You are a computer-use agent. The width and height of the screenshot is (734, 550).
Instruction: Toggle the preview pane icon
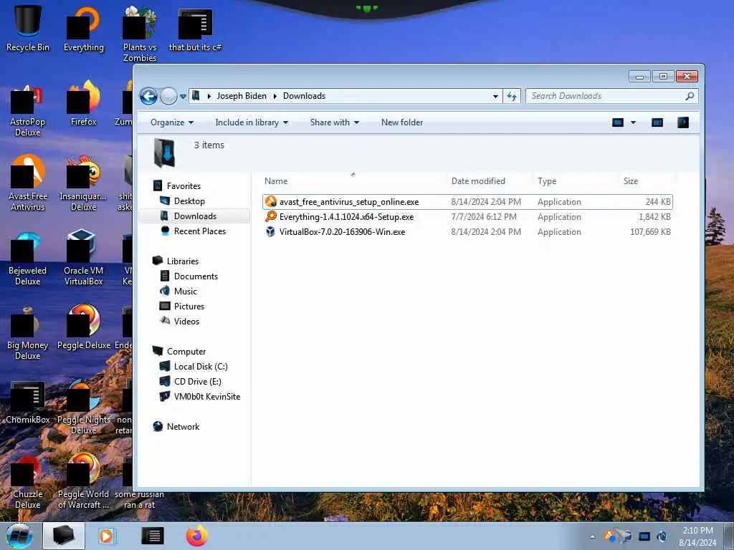pos(657,122)
